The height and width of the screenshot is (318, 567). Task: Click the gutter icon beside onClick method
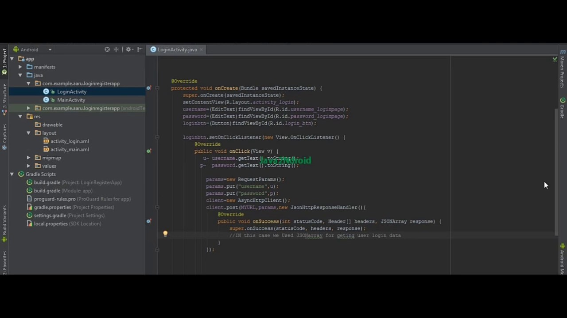pos(149,151)
